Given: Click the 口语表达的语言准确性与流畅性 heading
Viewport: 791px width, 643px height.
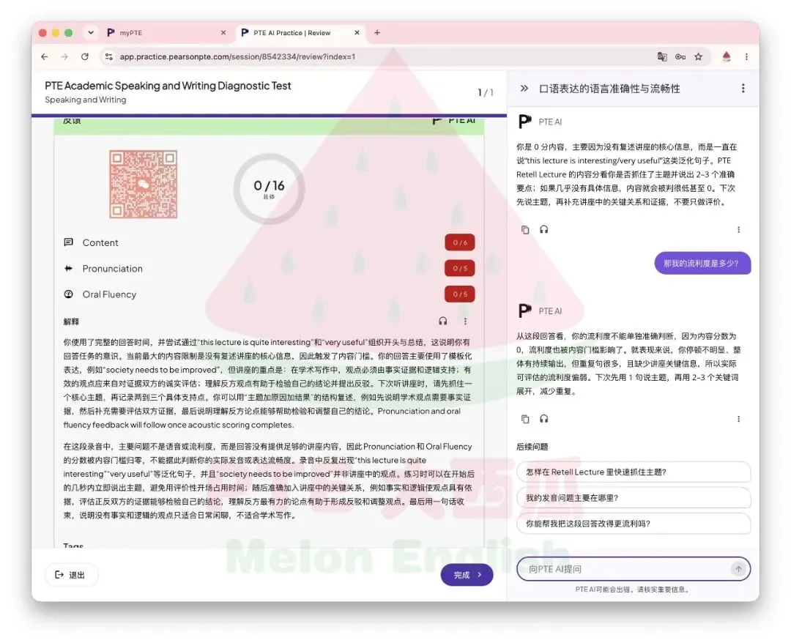Looking at the screenshot, I should coord(609,89).
